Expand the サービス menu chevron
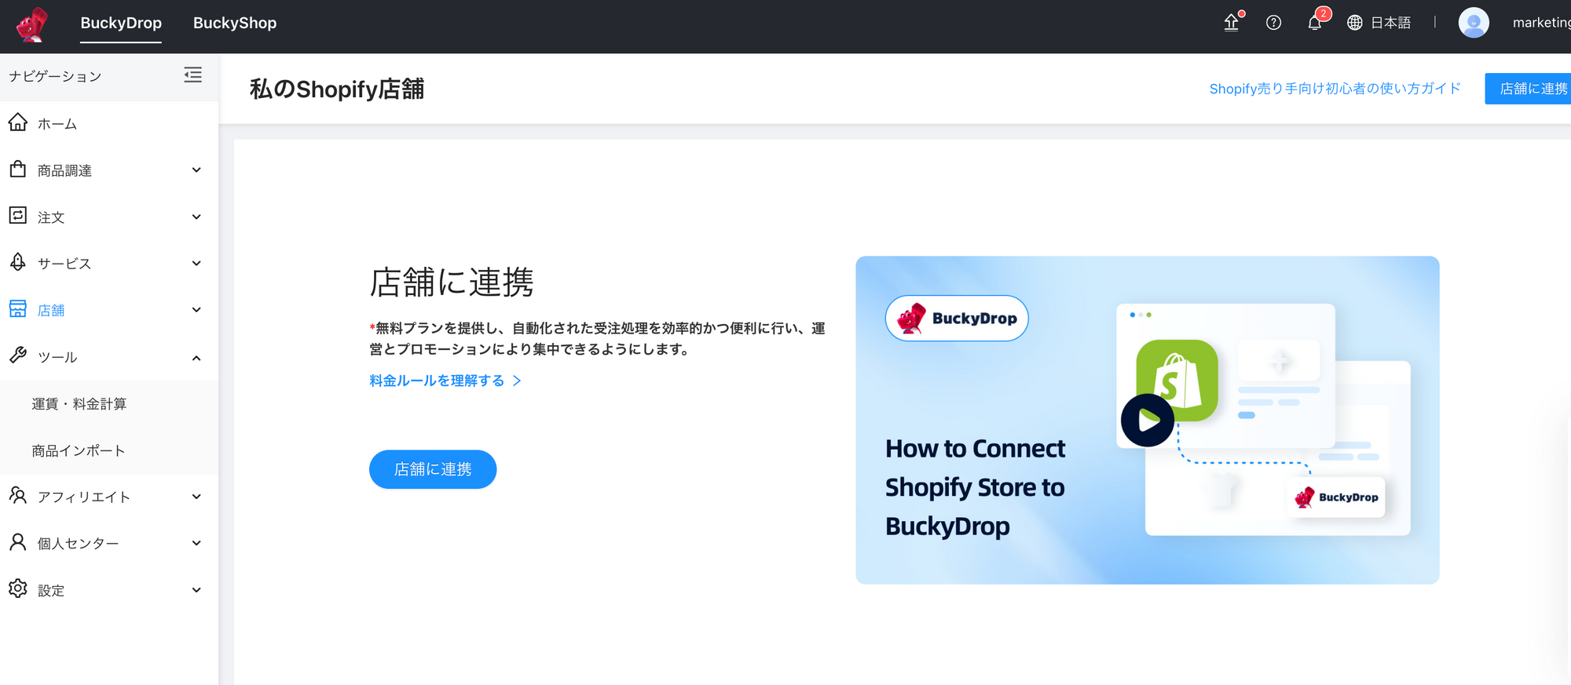1571x685 pixels. pyautogui.click(x=196, y=263)
